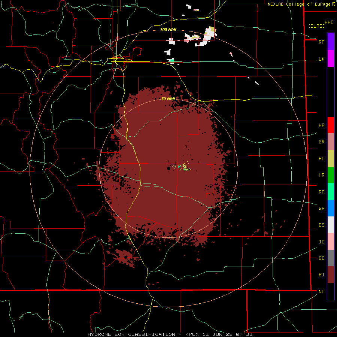Click the gray GC legend swatch
This screenshot has width=337, height=337.
331,258
